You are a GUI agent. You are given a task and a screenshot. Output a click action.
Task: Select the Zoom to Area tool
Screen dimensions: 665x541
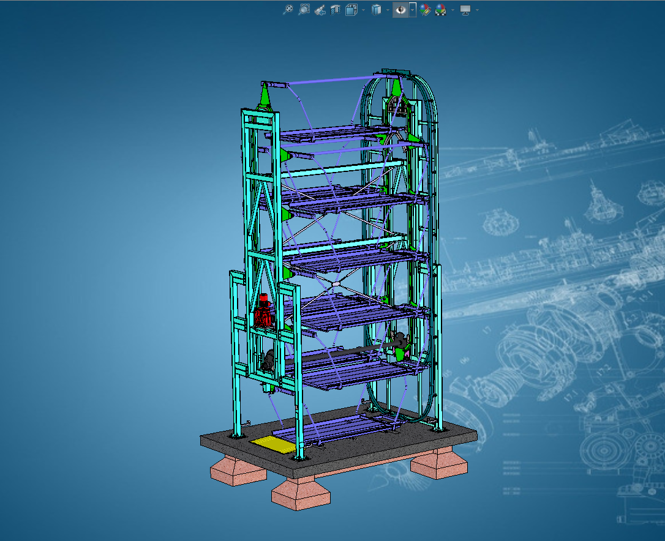point(304,9)
